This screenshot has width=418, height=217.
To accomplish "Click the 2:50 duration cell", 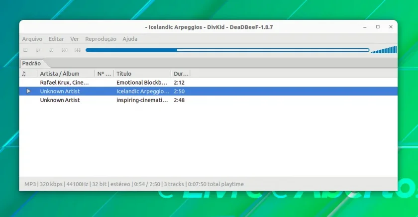I will tap(179, 91).
